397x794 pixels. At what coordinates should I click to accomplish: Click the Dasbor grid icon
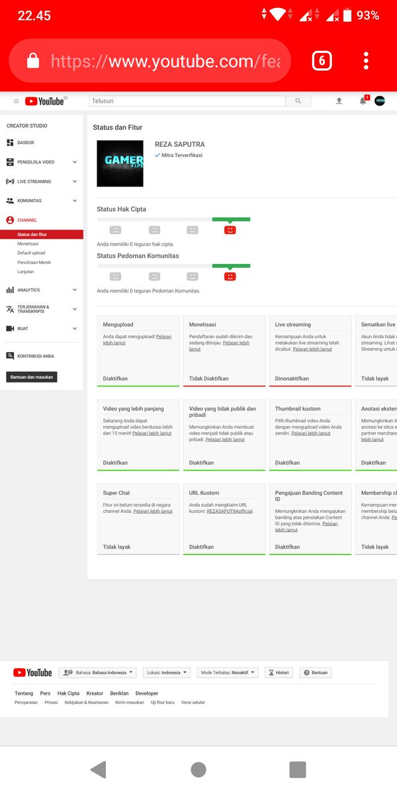coord(10,142)
